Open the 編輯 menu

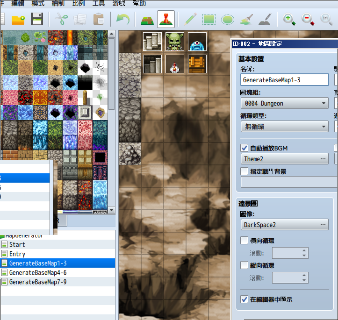tap(18, 3)
